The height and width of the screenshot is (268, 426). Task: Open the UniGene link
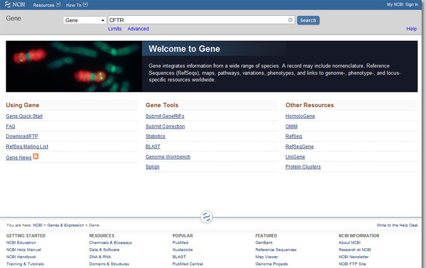point(295,156)
